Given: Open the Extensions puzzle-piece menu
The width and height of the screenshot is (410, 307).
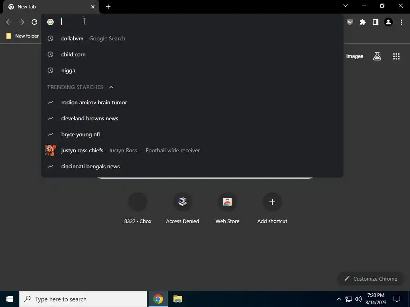Looking at the screenshot, I should [x=363, y=22].
